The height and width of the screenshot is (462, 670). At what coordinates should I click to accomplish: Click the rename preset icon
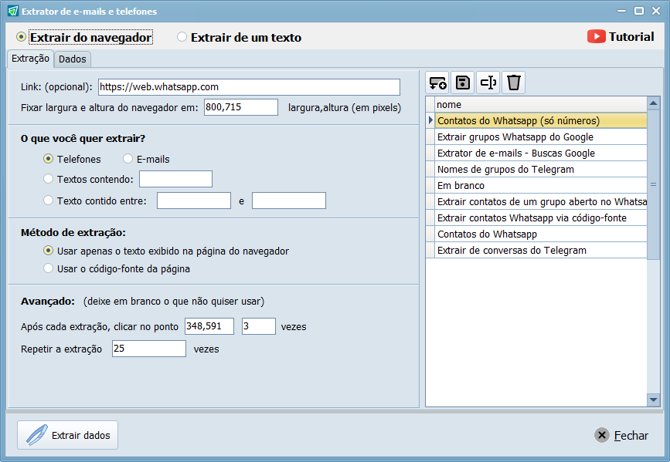(x=488, y=83)
